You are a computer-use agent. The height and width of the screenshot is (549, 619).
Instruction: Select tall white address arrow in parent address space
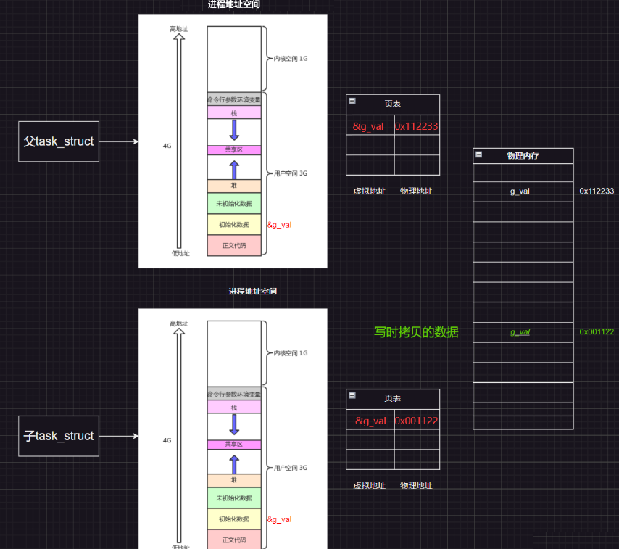(x=179, y=141)
